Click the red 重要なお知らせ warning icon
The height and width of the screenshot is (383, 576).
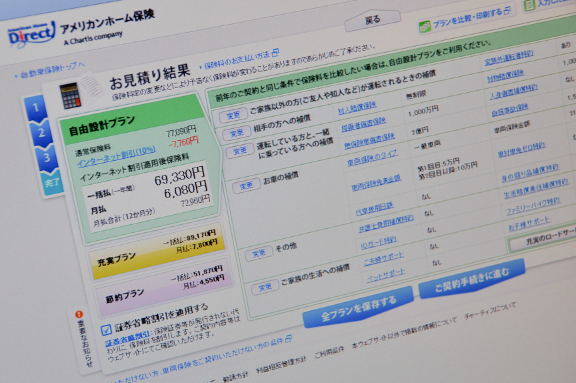(79, 314)
